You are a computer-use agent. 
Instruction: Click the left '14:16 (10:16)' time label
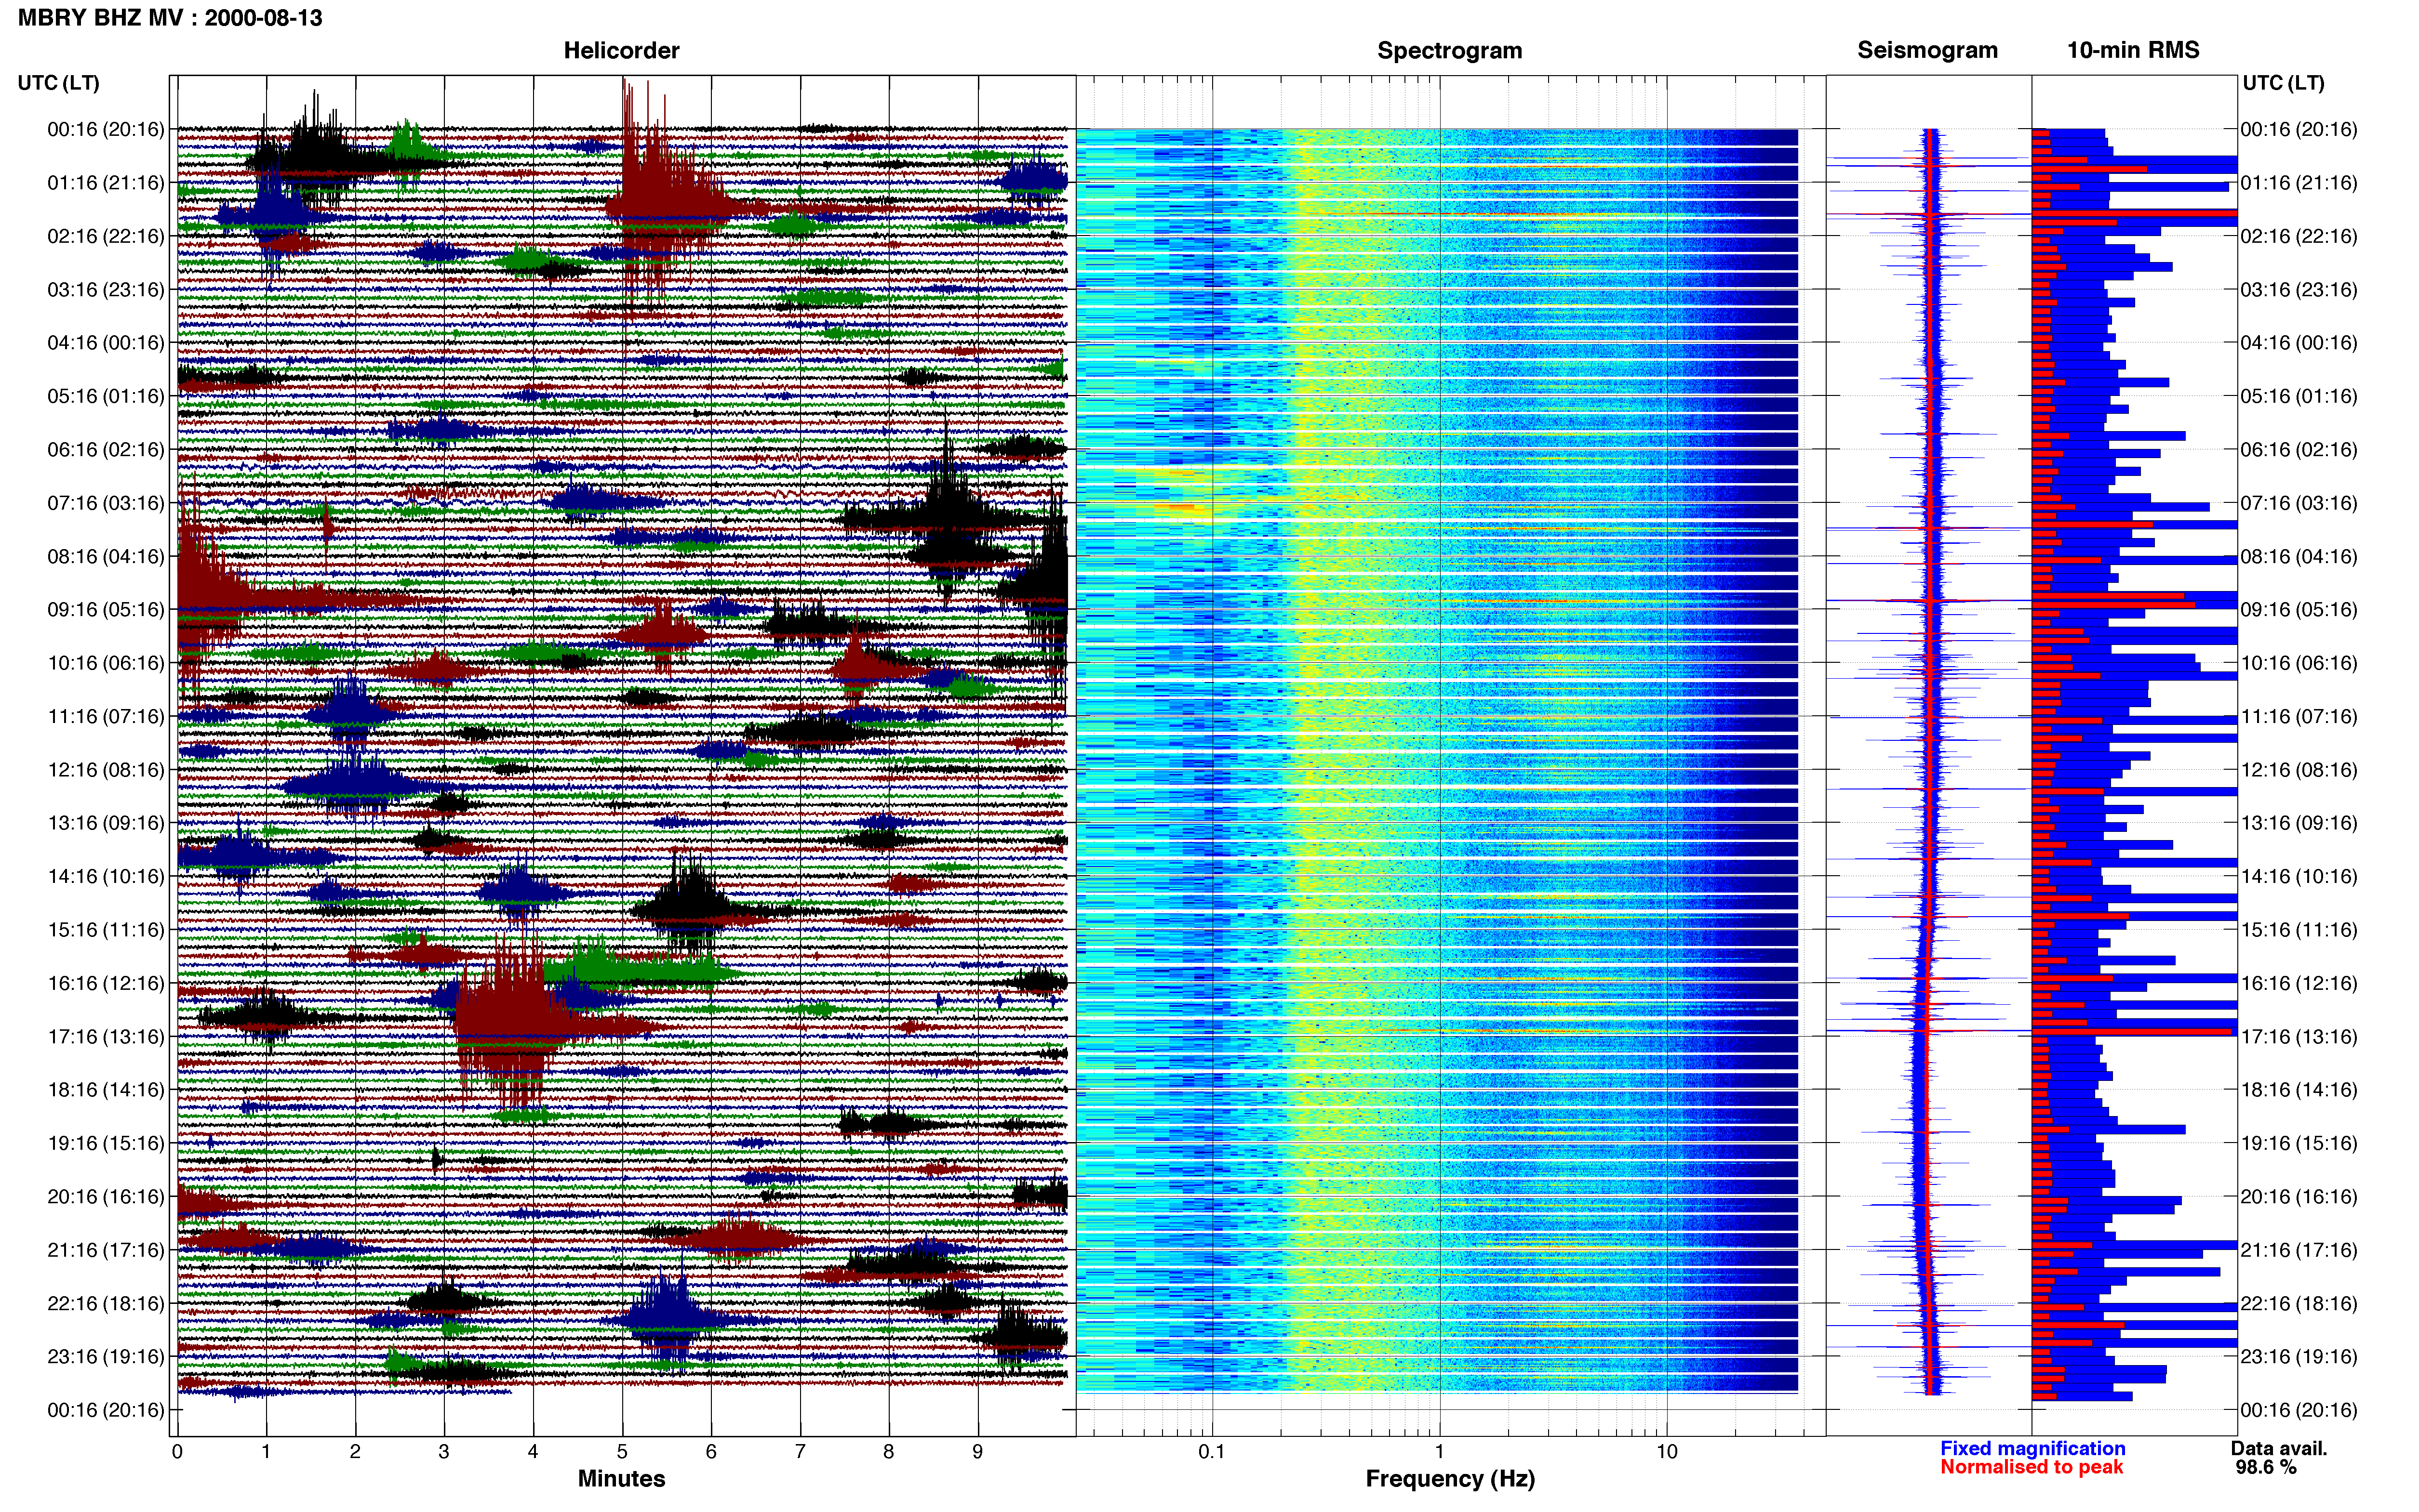[x=106, y=877]
